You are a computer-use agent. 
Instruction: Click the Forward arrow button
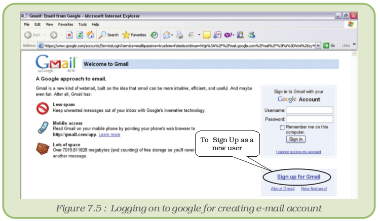click(x=54, y=35)
